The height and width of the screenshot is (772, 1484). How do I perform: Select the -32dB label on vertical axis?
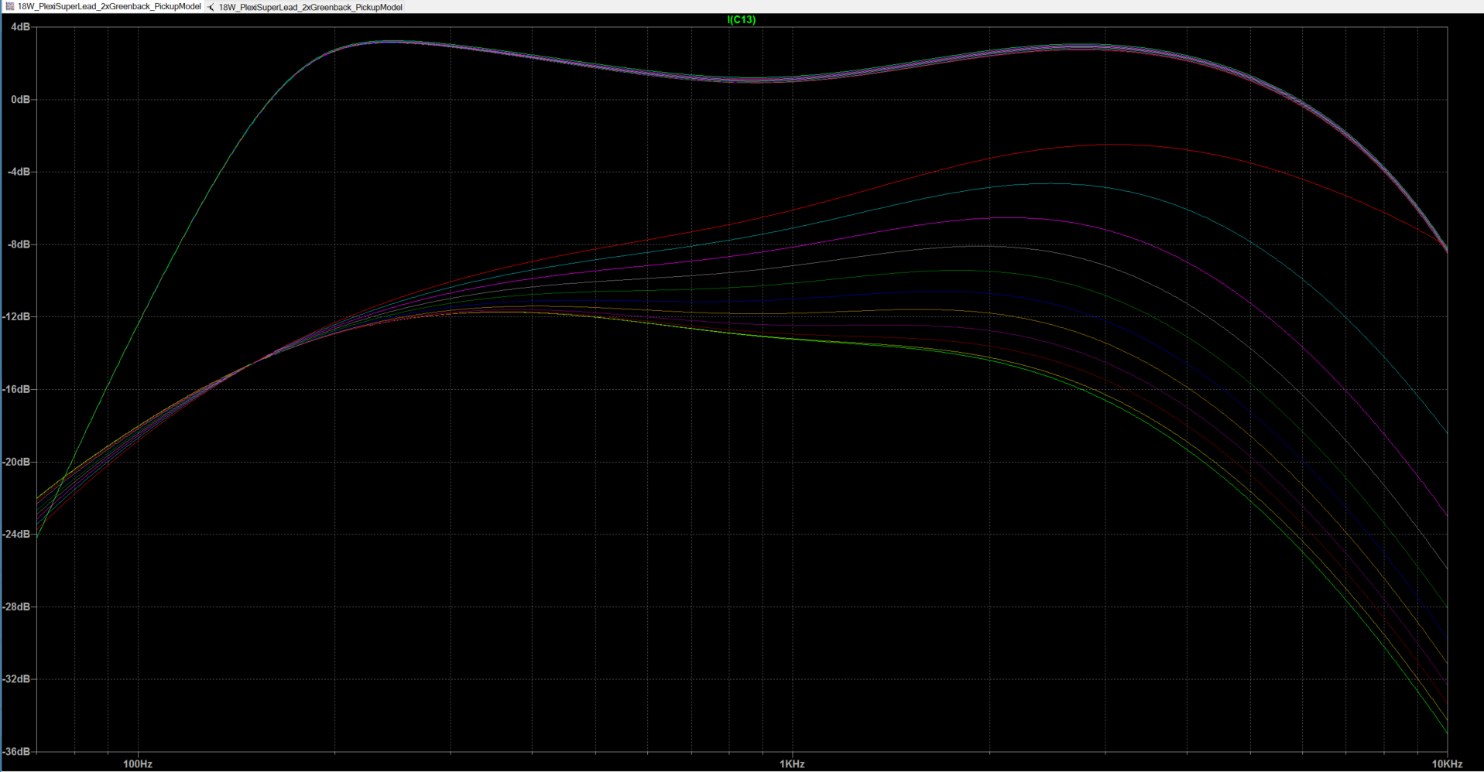point(17,679)
